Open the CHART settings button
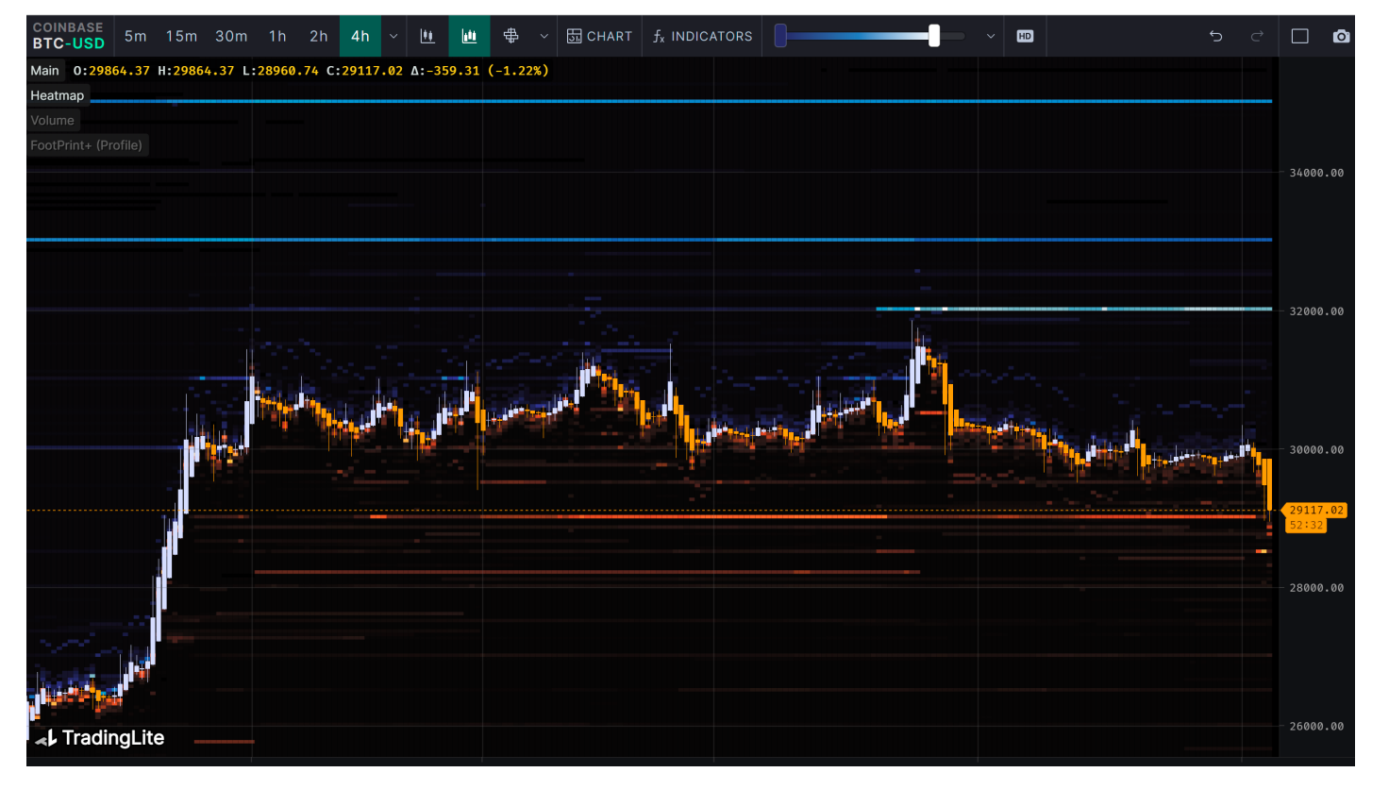Viewport: 1389px width, 789px height. point(599,36)
